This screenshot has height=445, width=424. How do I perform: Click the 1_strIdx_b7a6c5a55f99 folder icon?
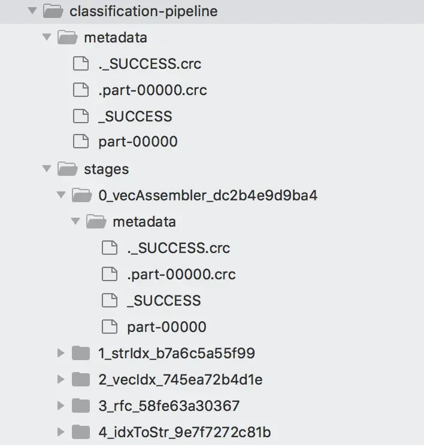coord(81,353)
